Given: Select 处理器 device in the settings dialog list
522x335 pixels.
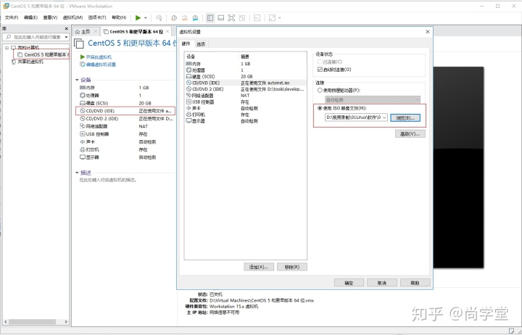Looking at the screenshot, I should 245,70.
